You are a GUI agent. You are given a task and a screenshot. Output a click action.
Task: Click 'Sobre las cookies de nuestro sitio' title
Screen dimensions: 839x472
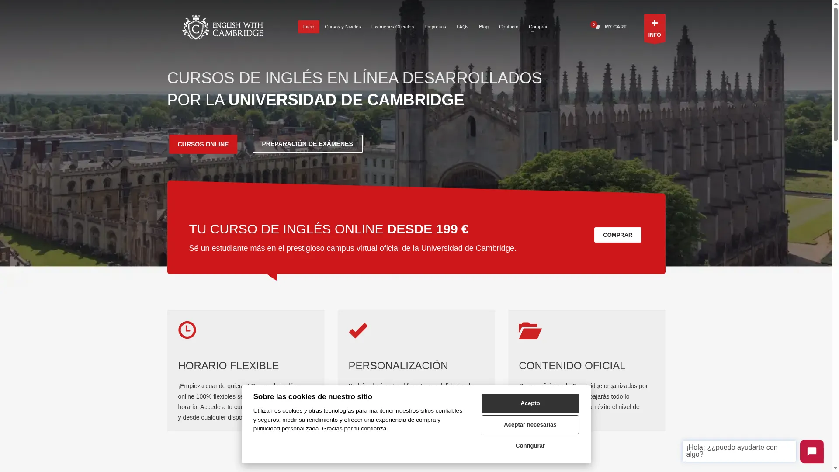pos(313,396)
